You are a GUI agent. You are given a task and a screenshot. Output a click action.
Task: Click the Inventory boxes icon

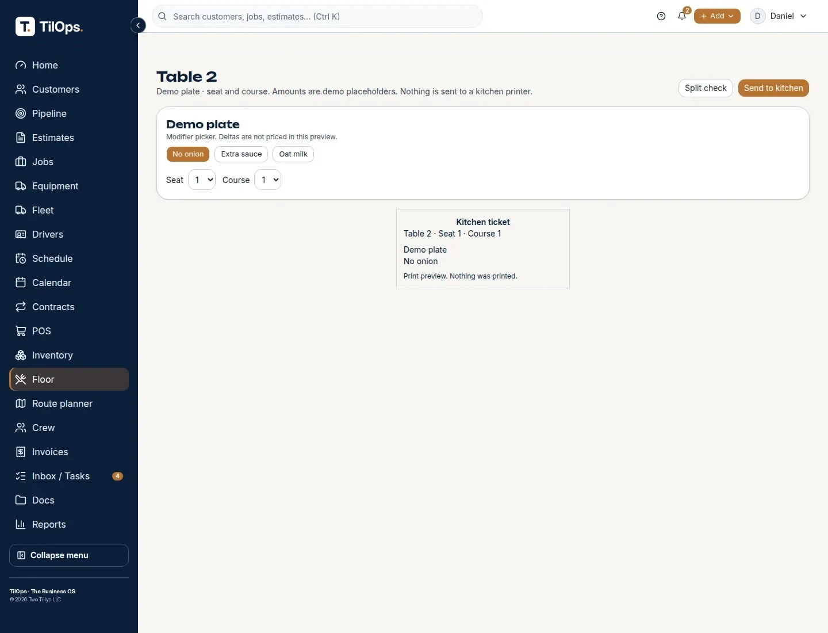[21, 355]
